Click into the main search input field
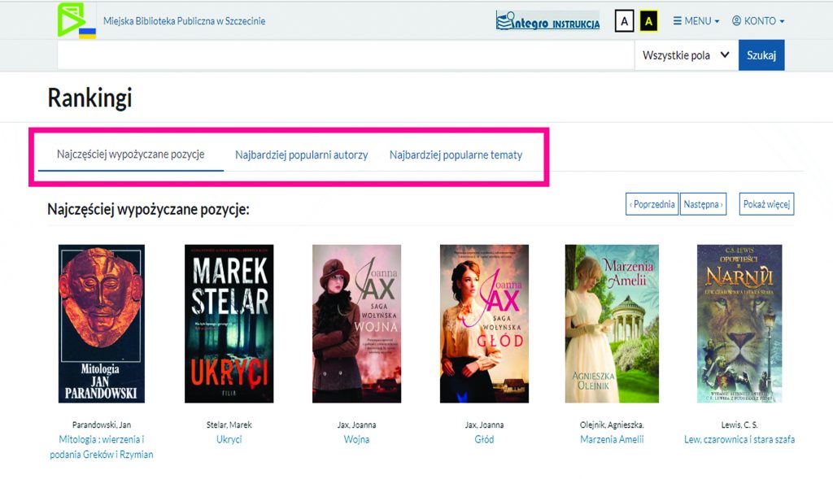Image resolution: width=833 pixels, height=479 pixels. pyautogui.click(x=346, y=55)
